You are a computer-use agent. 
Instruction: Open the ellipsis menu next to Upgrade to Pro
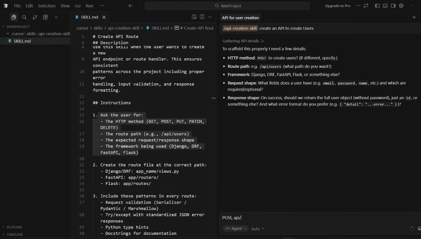pyautogui.click(x=358, y=6)
